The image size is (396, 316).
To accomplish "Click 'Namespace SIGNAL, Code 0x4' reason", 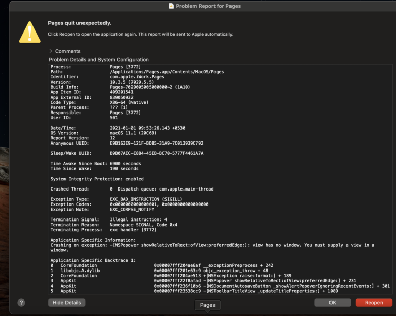I will (143, 225).
